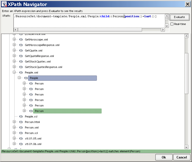Click the tree panel scroll-up arrow
Screen dimensions: 192x162
click(186, 36)
